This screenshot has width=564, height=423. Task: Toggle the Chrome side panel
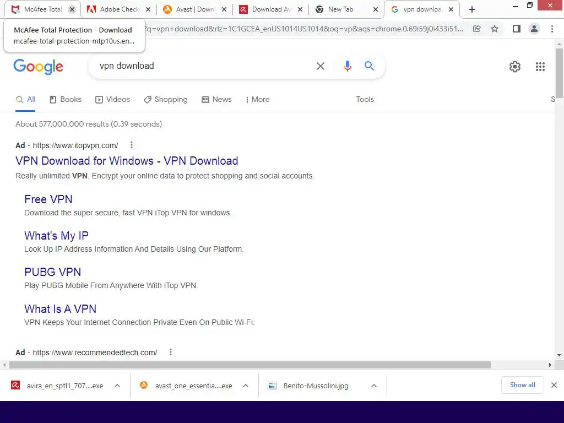pyautogui.click(x=517, y=29)
